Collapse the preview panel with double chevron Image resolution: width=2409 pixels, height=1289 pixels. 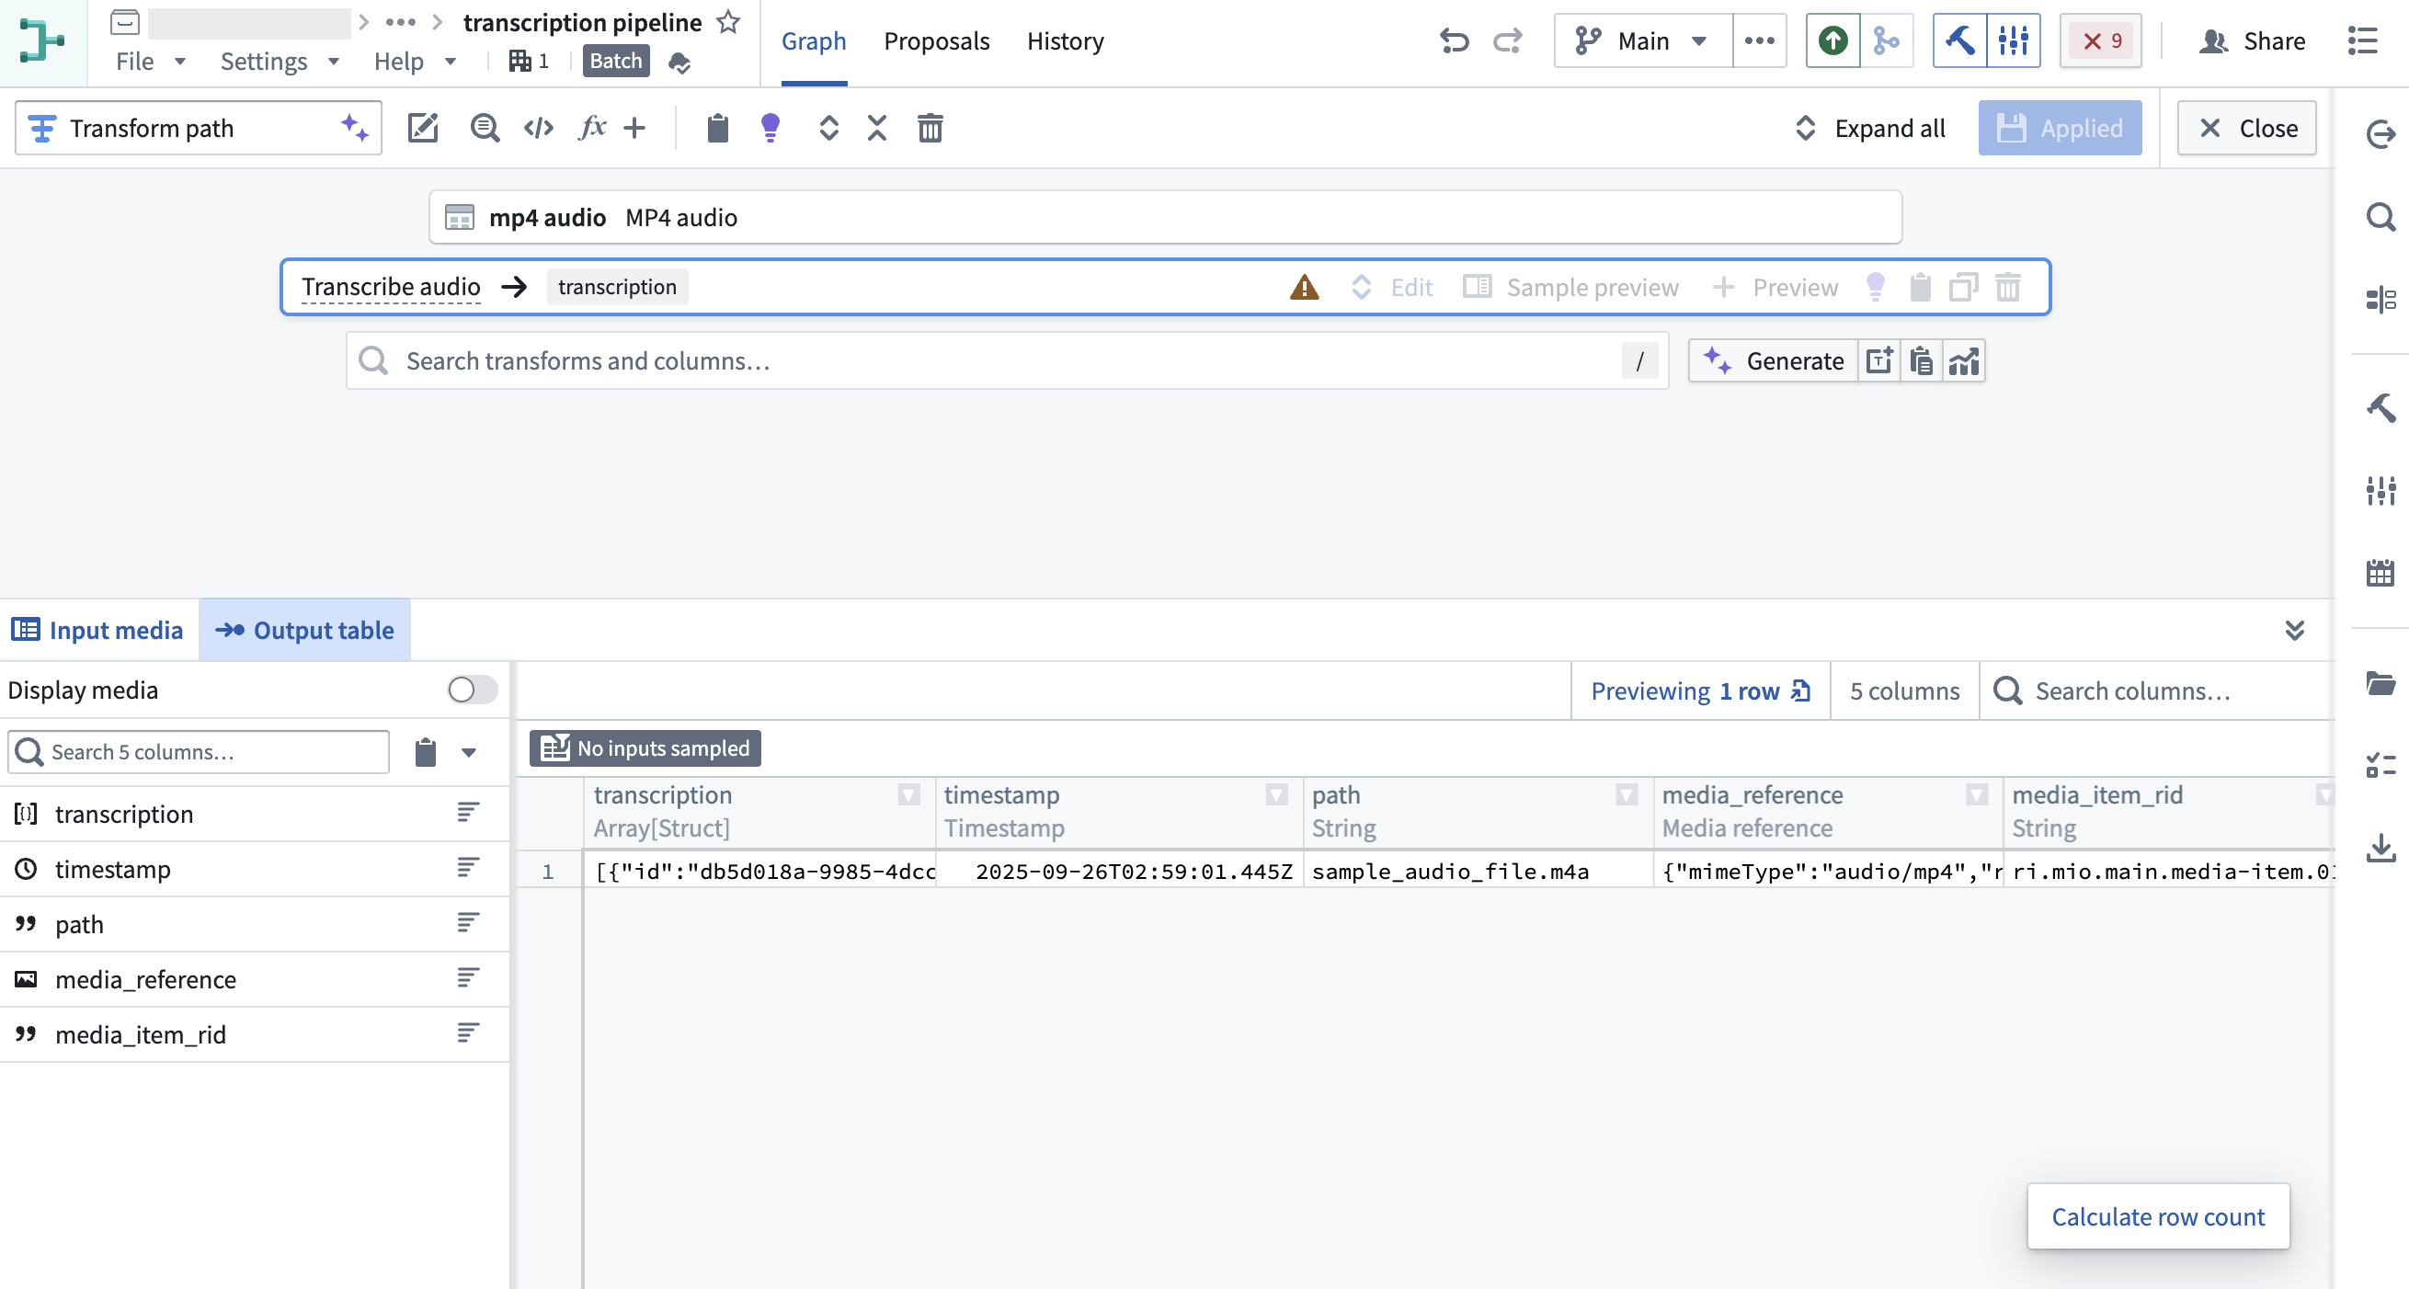tap(2294, 631)
